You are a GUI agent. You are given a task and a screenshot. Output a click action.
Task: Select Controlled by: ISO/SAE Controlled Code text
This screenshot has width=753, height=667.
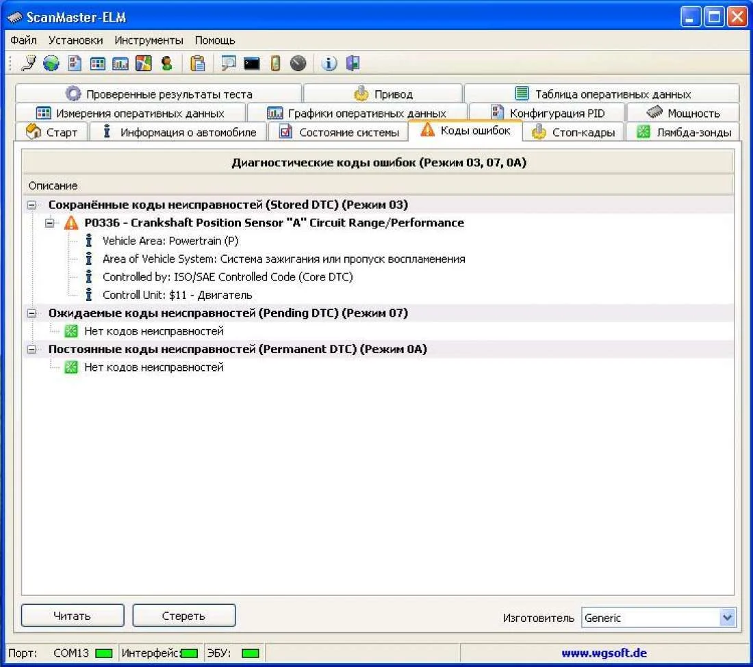(x=228, y=277)
